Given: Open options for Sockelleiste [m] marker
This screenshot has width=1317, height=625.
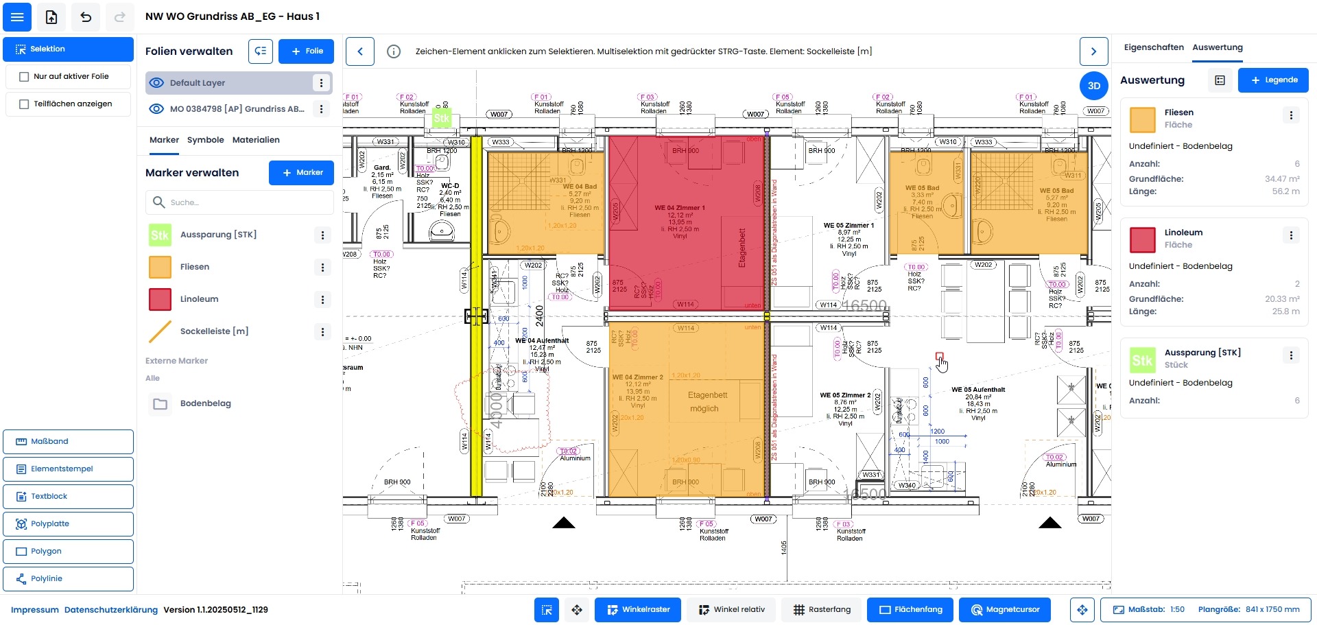Looking at the screenshot, I should tap(322, 332).
